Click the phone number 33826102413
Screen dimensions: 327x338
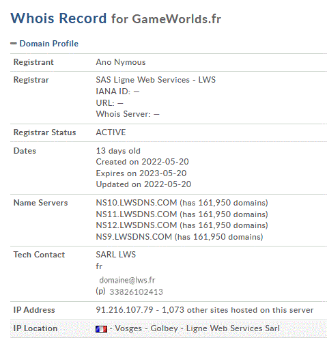[136, 292]
